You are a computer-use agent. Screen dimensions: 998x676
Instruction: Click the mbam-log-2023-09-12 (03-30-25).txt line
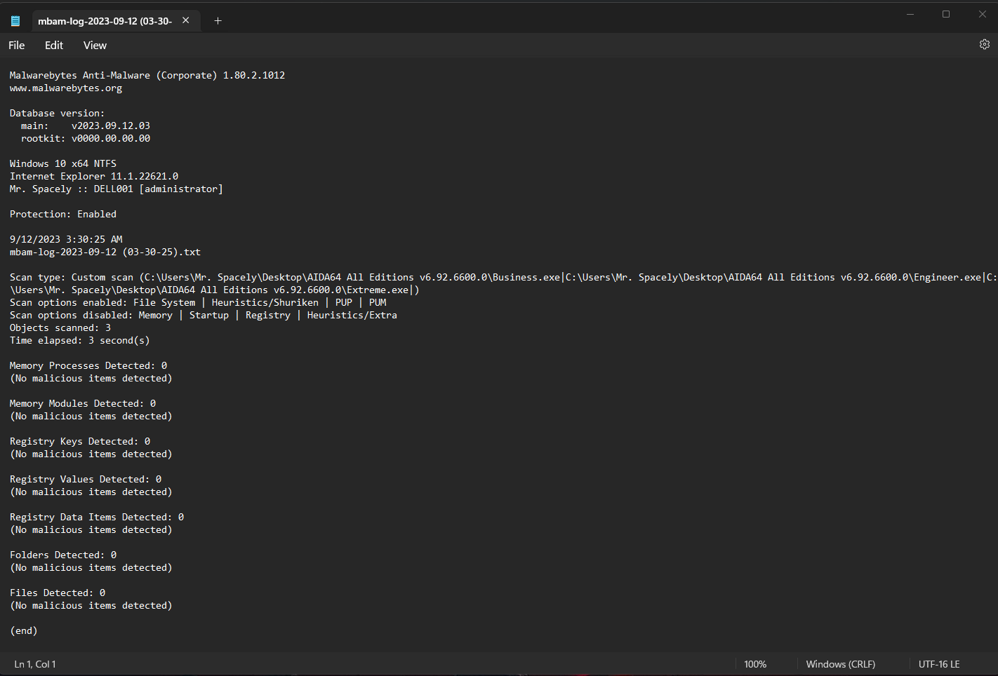pyautogui.click(x=105, y=252)
